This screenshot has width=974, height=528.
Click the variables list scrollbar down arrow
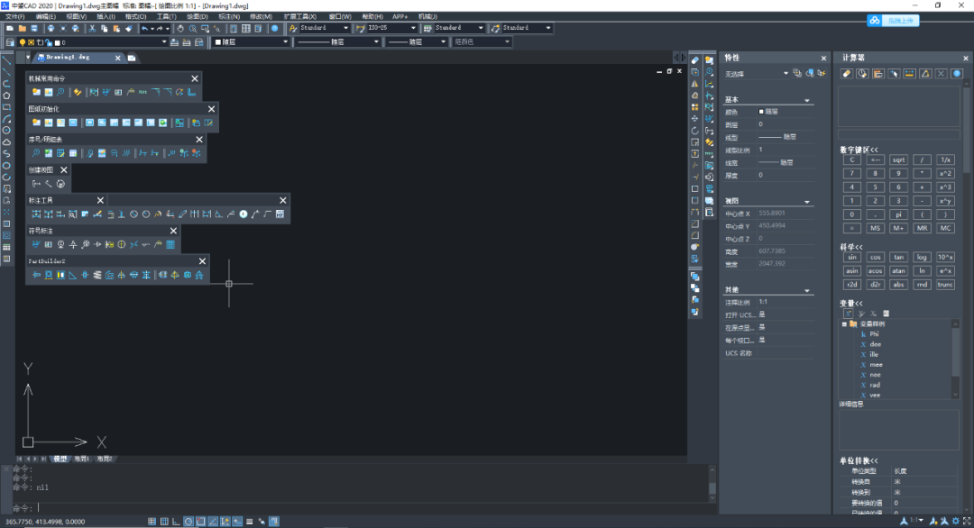tap(955, 395)
